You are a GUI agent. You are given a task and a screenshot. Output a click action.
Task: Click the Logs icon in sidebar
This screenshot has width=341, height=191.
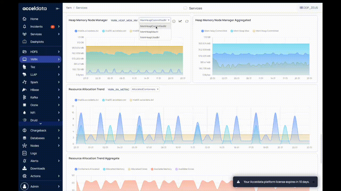[25, 153]
